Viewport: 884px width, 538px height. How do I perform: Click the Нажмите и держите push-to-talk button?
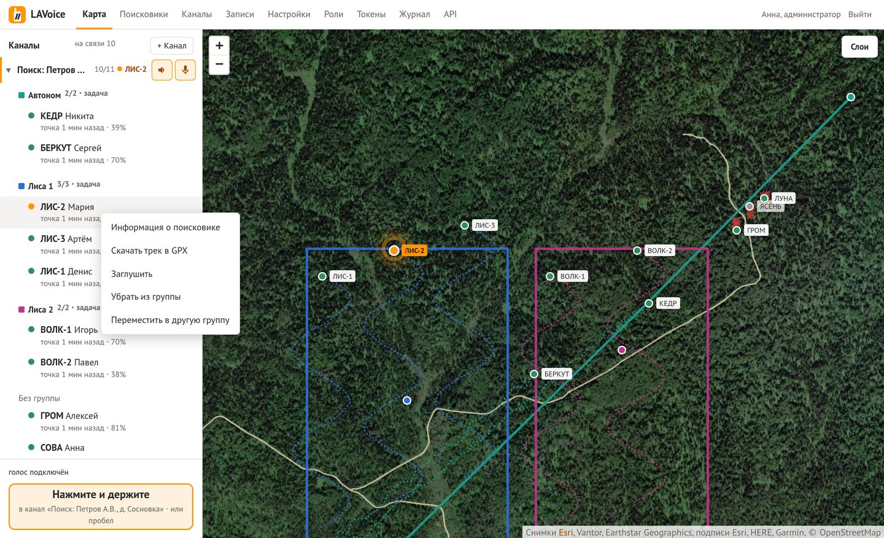pyautogui.click(x=101, y=507)
